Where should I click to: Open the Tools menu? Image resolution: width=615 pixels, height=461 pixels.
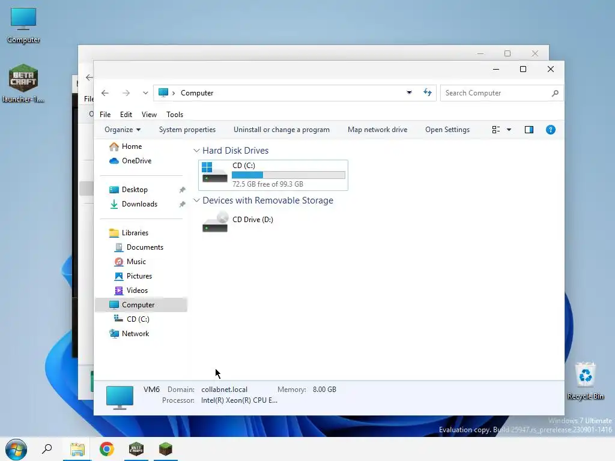[x=175, y=115]
